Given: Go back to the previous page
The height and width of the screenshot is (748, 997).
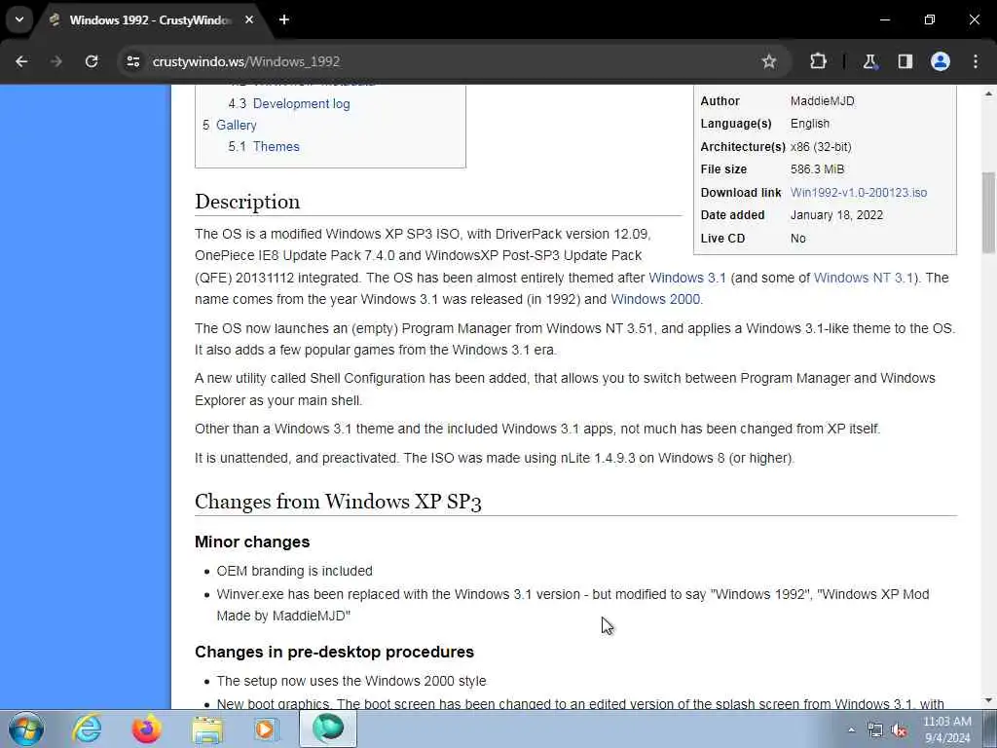Looking at the screenshot, I should [x=21, y=61].
